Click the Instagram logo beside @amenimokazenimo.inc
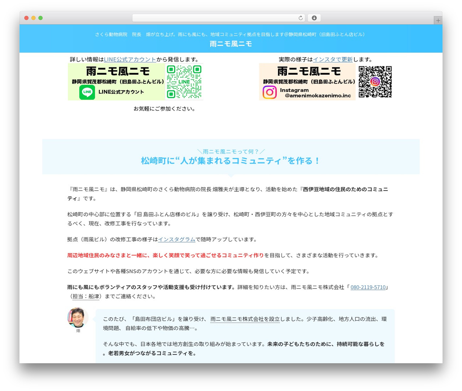This screenshot has width=462, height=391. pos(270,92)
